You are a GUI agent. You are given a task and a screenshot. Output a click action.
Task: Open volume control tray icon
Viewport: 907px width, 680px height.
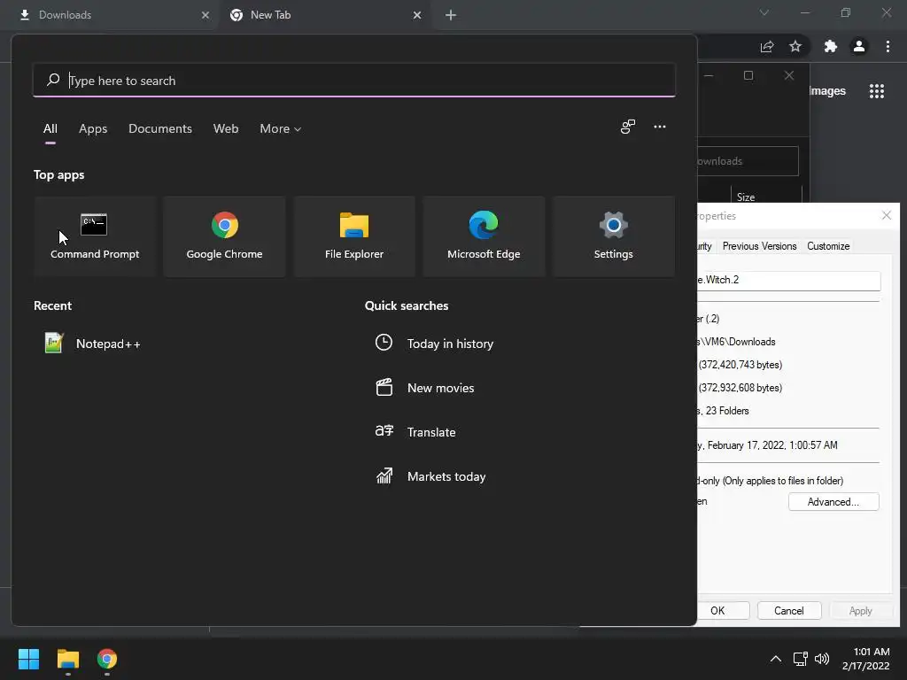tap(821, 659)
